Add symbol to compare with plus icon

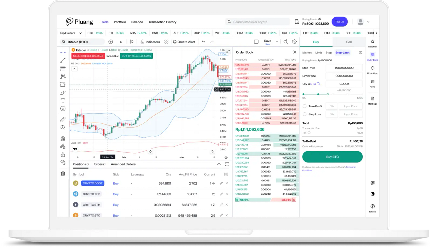click(111, 42)
